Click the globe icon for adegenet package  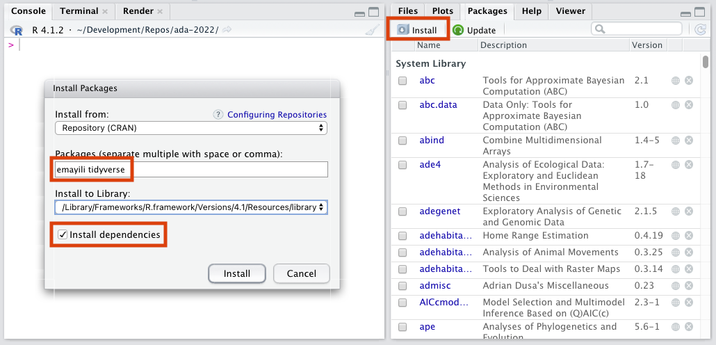click(675, 211)
